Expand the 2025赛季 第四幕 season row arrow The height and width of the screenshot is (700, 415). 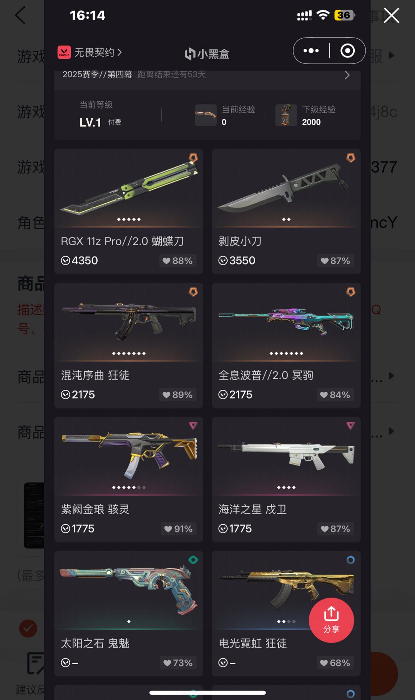[347, 75]
